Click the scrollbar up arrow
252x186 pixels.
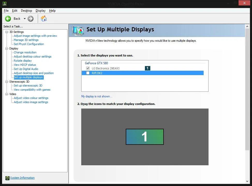click(247, 26)
